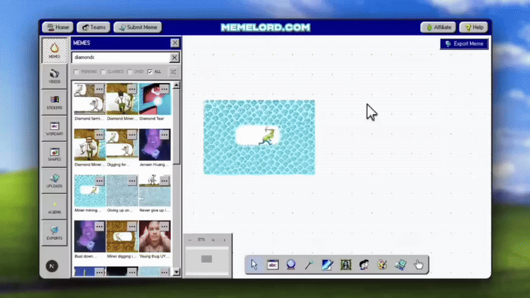Open the WordArt sidebar panel
Screen dimensions: 530x298
[54, 128]
